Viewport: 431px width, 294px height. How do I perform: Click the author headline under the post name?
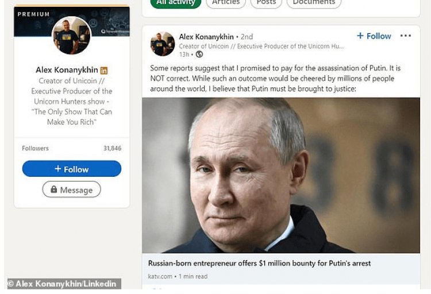pos(261,46)
